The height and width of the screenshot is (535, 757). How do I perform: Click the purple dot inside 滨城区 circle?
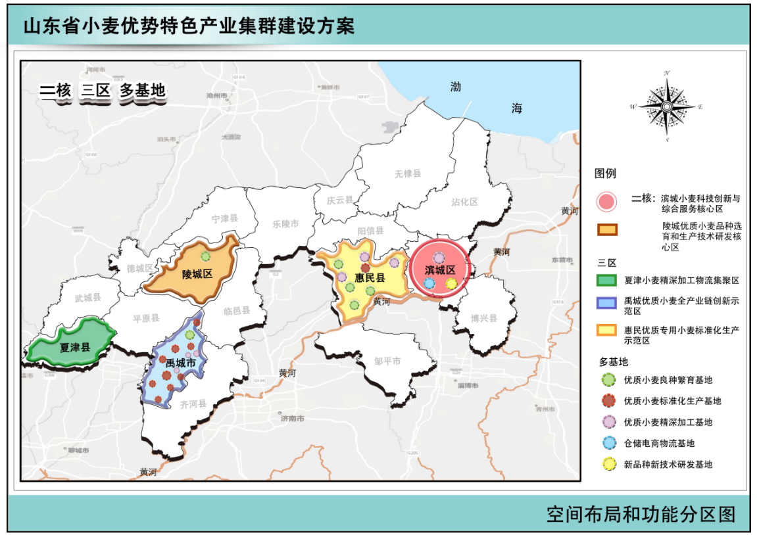439,258
